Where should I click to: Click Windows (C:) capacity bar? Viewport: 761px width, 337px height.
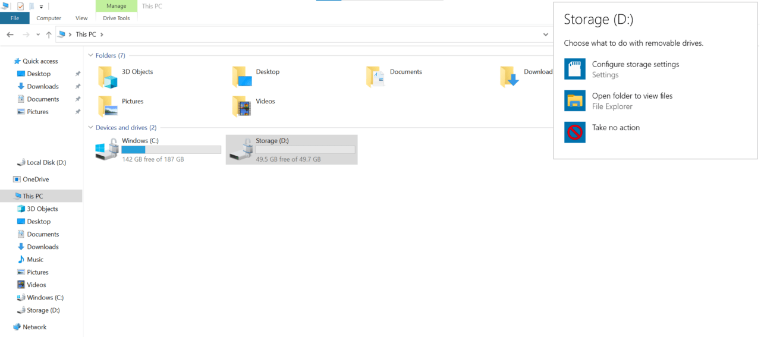171,150
